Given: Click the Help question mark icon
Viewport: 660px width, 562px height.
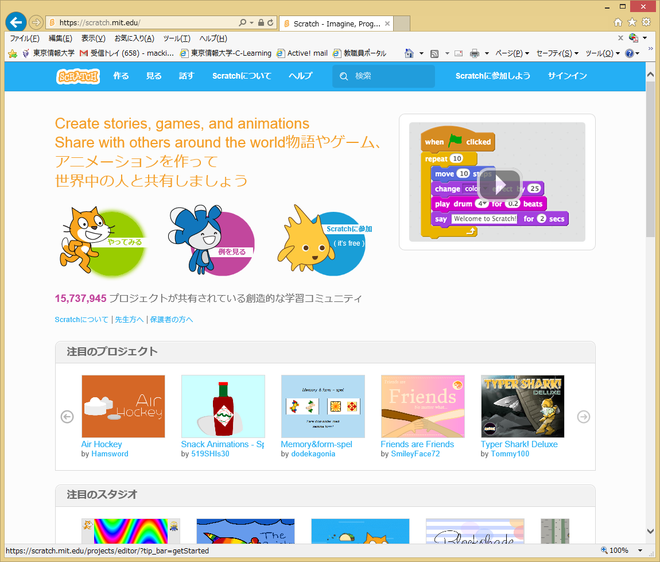Looking at the screenshot, I should [x=629, y=53].
